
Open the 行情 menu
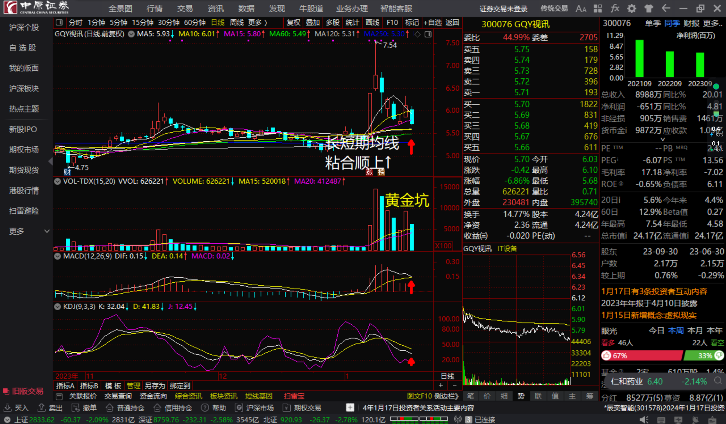pos(154,8)
